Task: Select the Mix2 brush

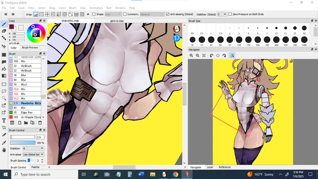Action: click(x=25, y=85)
